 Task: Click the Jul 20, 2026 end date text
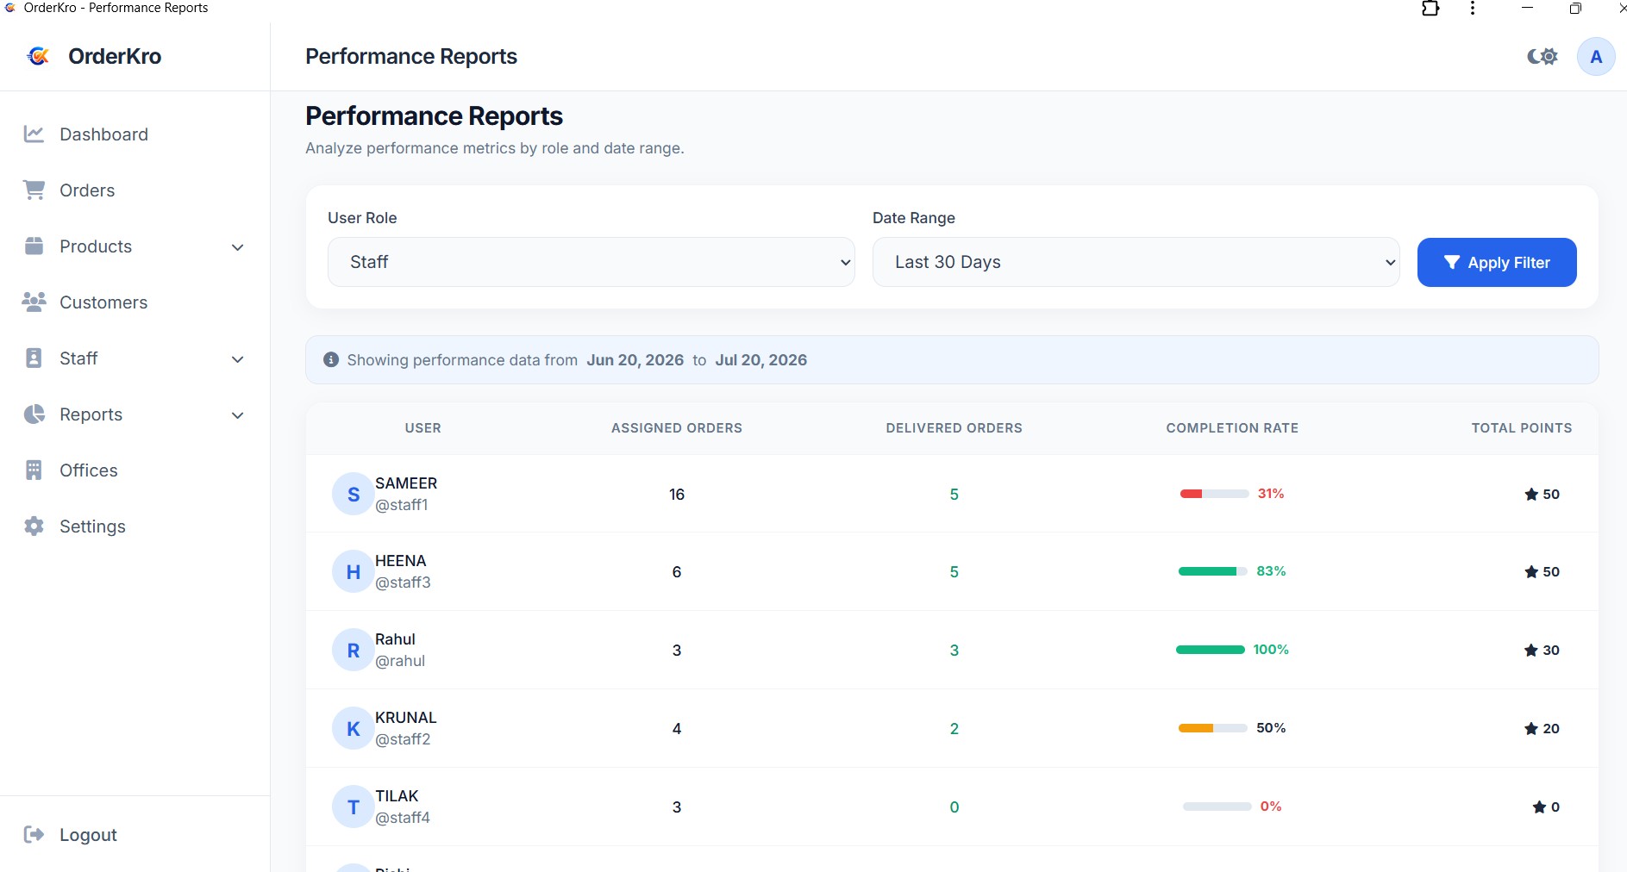click(761, 360)
